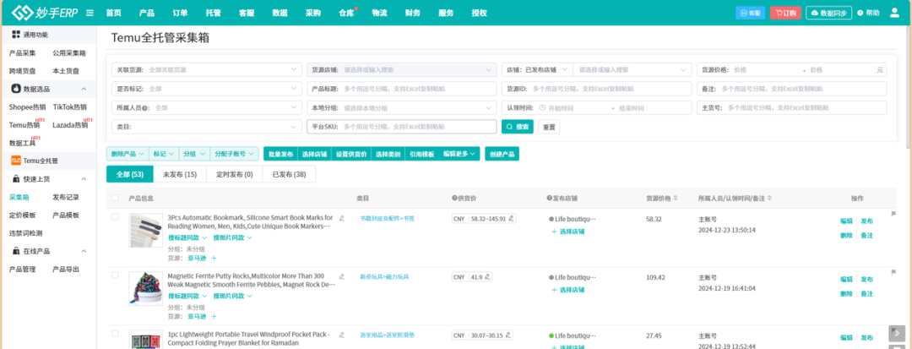Edit supply price pencil 58.32~145.91

pyautogui.click(x=511, y=219)
